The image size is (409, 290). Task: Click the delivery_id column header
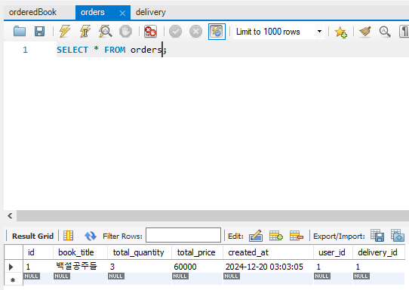tap(379, 252)
